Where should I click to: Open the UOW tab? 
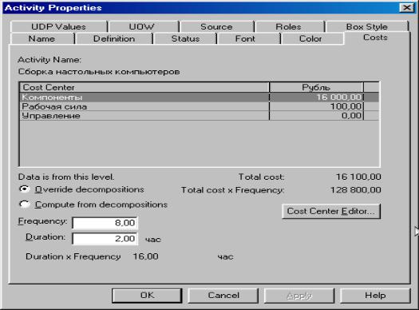tap(144, 26)
